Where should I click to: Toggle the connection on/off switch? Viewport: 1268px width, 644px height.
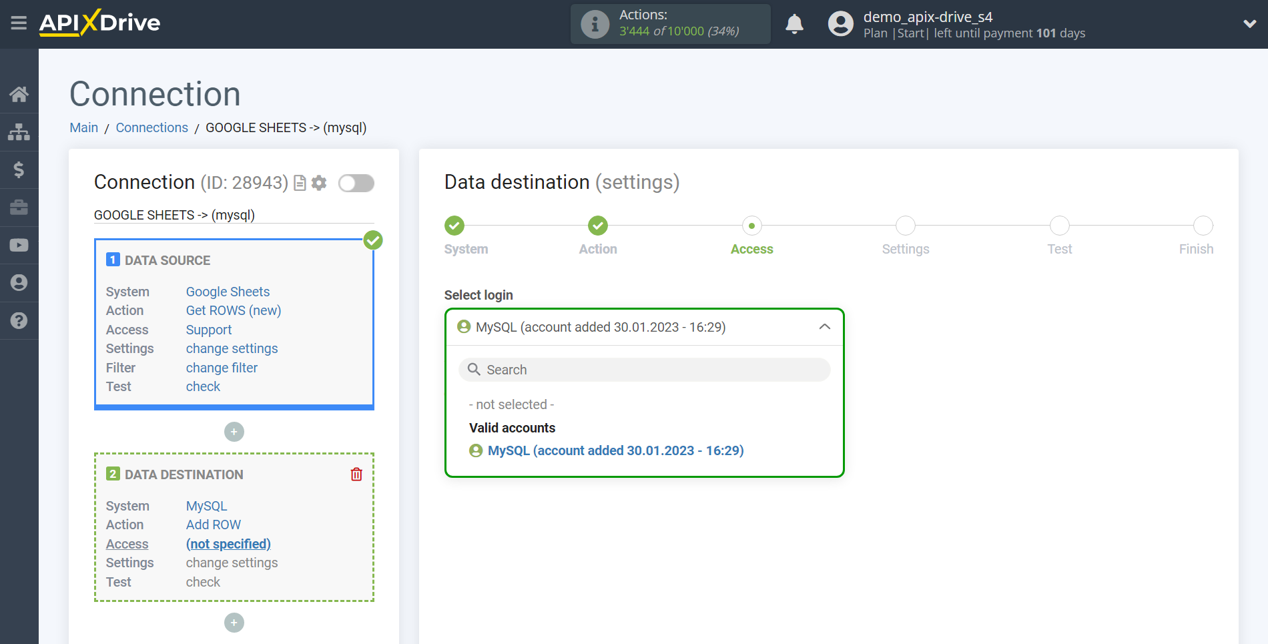coord(356,183)
